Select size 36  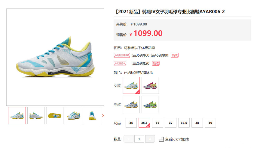[x=158, y=123]
